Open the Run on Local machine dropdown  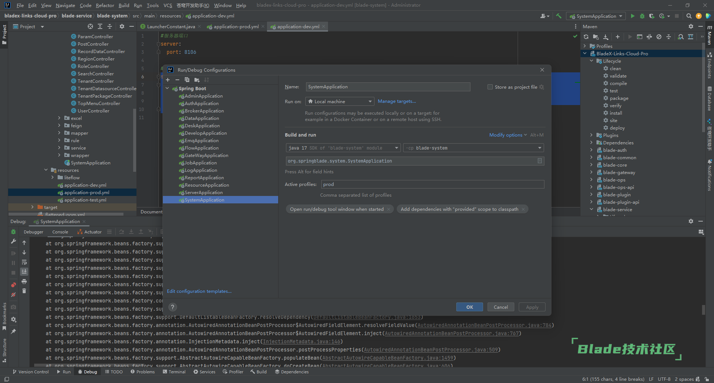[x=340, y=101]
